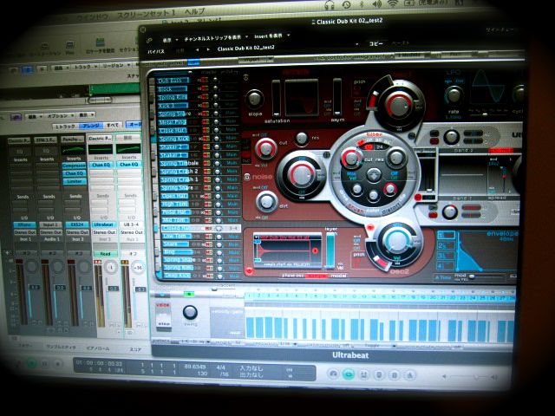Screen dimensions: 555x416
Task: Open the headphones icon in macOS menu bar
Action: click(x=330, y=5)
